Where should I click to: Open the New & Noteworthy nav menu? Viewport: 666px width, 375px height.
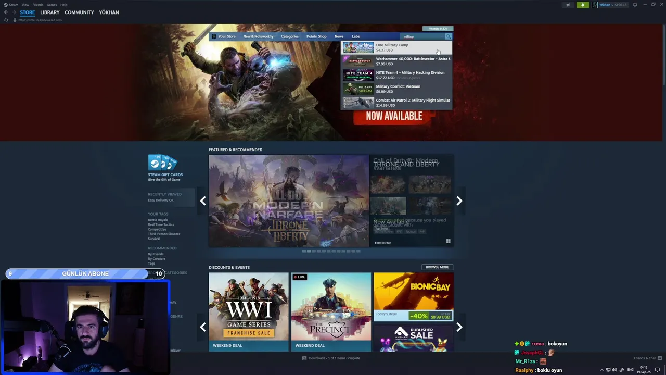258,36
